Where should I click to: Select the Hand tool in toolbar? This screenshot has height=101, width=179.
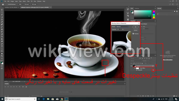[2, 53]
